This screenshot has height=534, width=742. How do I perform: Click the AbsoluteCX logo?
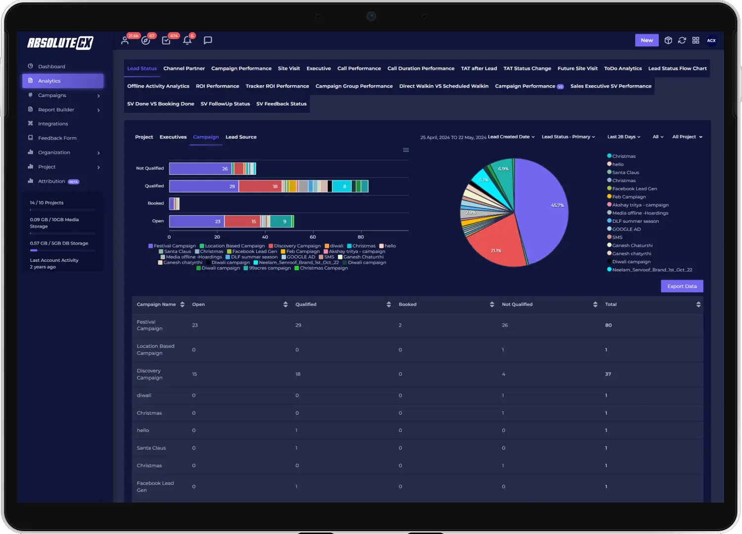[x=60, y=43]
